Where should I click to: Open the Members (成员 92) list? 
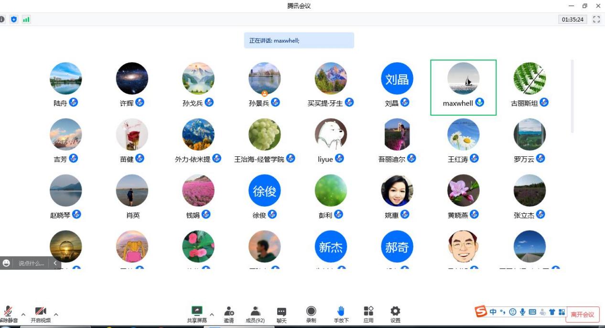(x=255, y=314)
